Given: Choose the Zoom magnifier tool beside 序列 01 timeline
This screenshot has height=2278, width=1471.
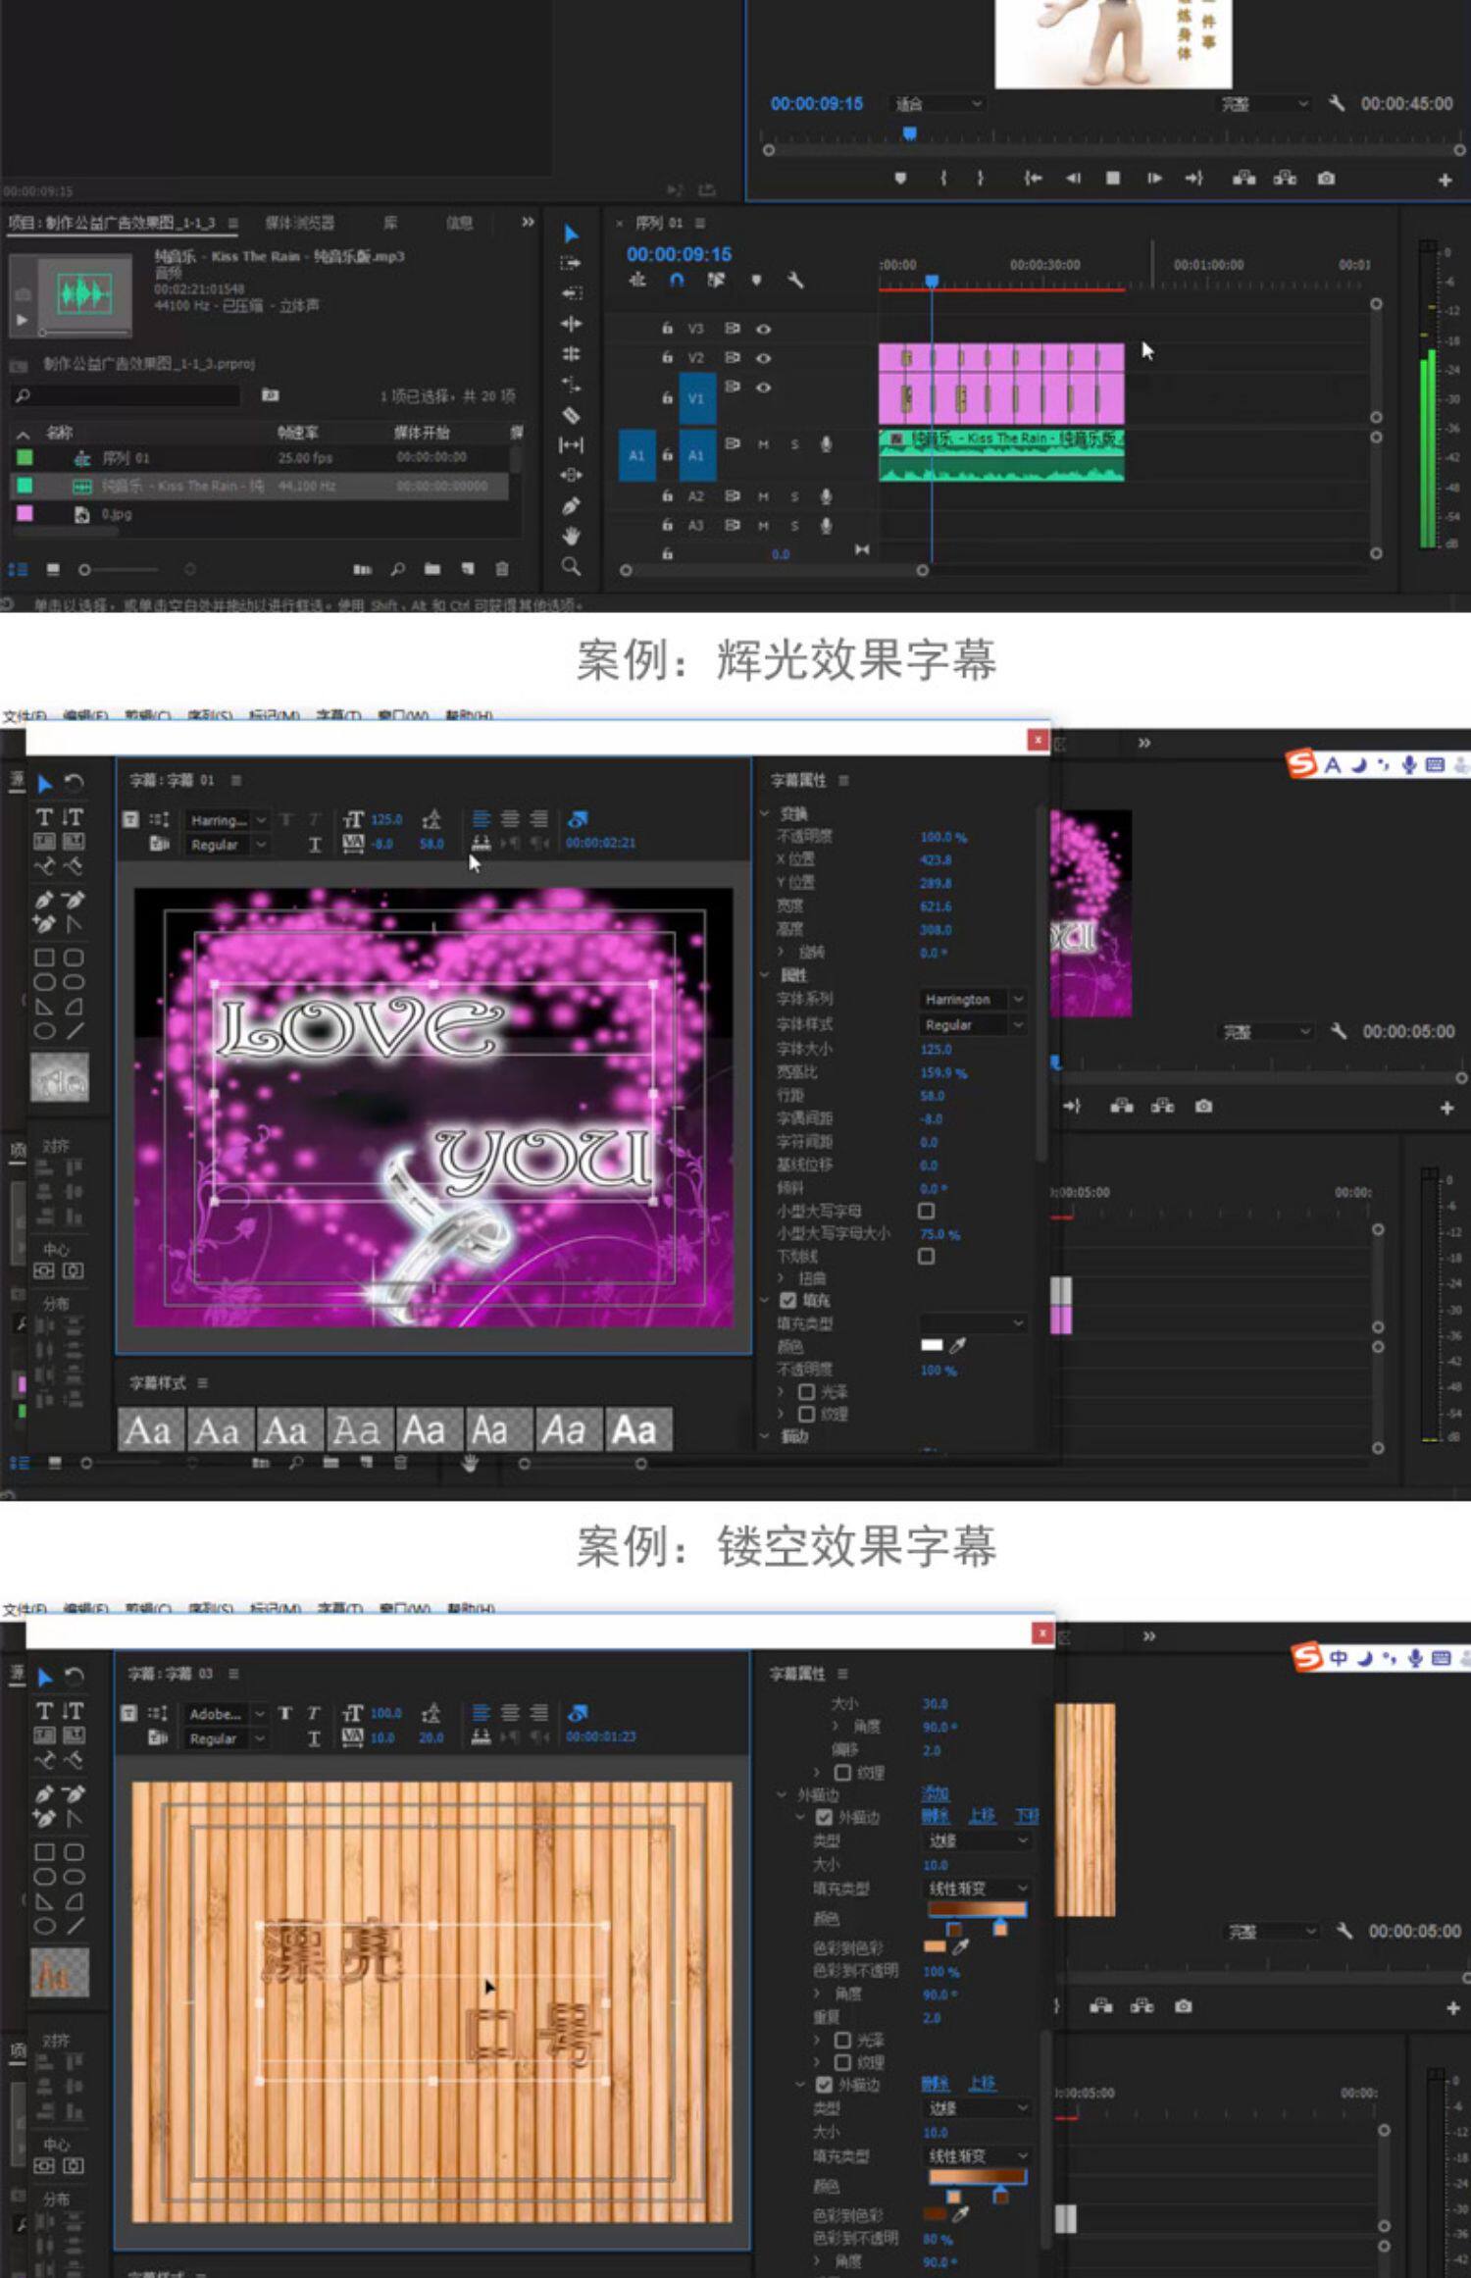Looking at the screenshot, I should pos(571,566).
